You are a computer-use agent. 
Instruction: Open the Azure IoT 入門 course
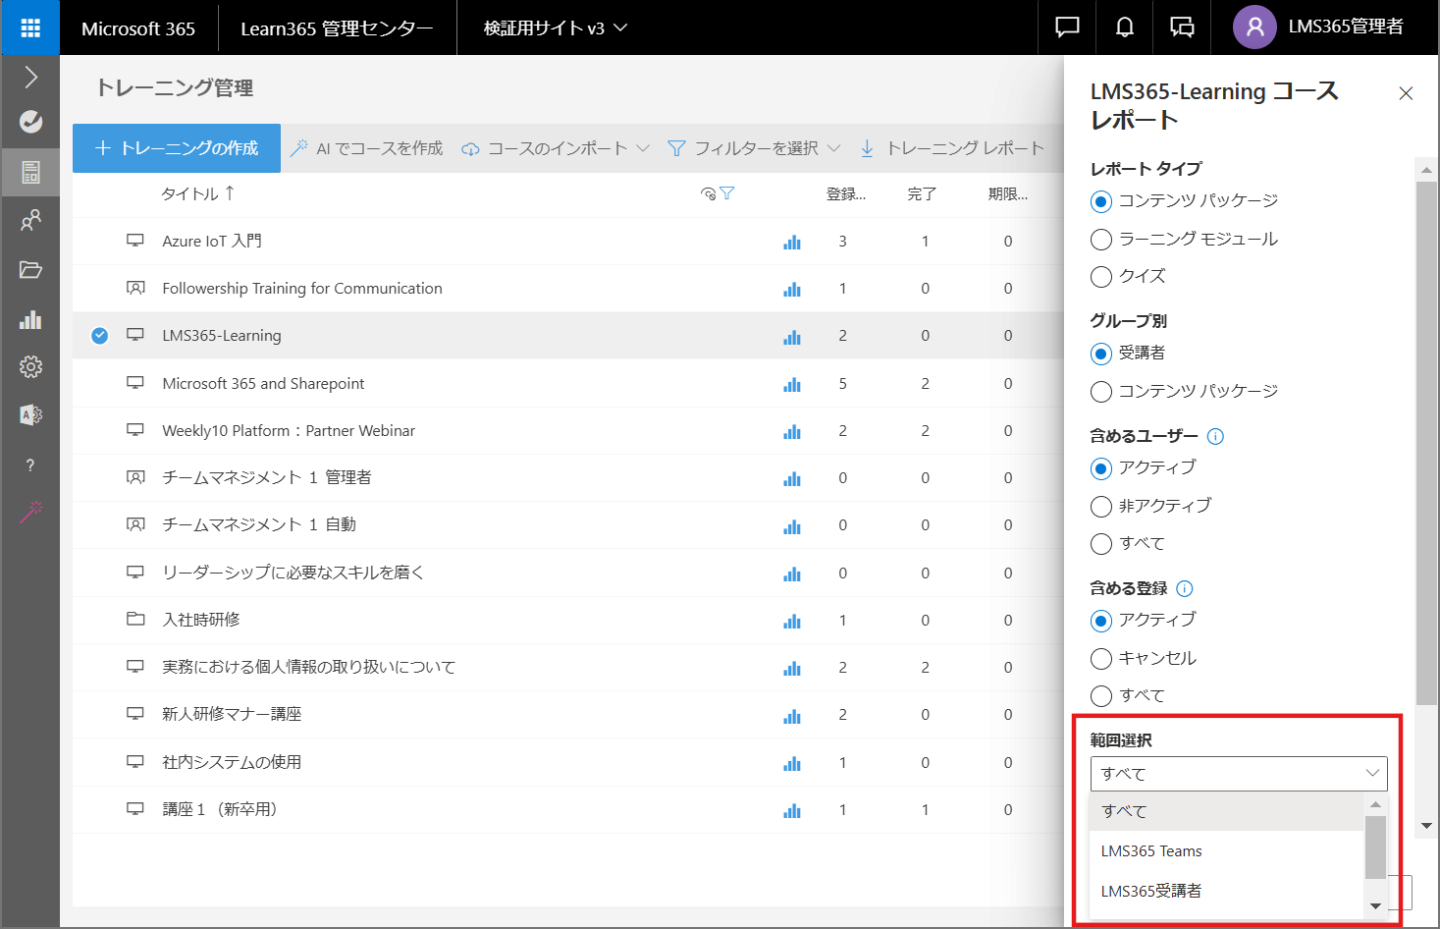(212, 242)
